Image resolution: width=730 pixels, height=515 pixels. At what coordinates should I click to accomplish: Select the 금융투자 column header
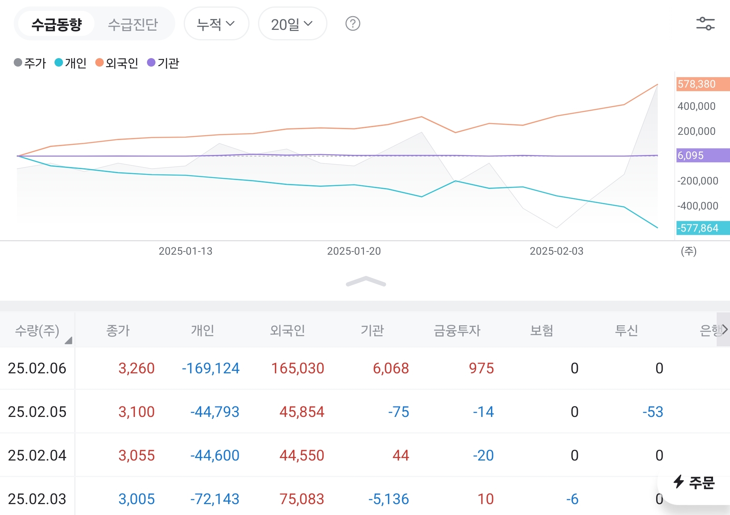[x=457, y=331]
